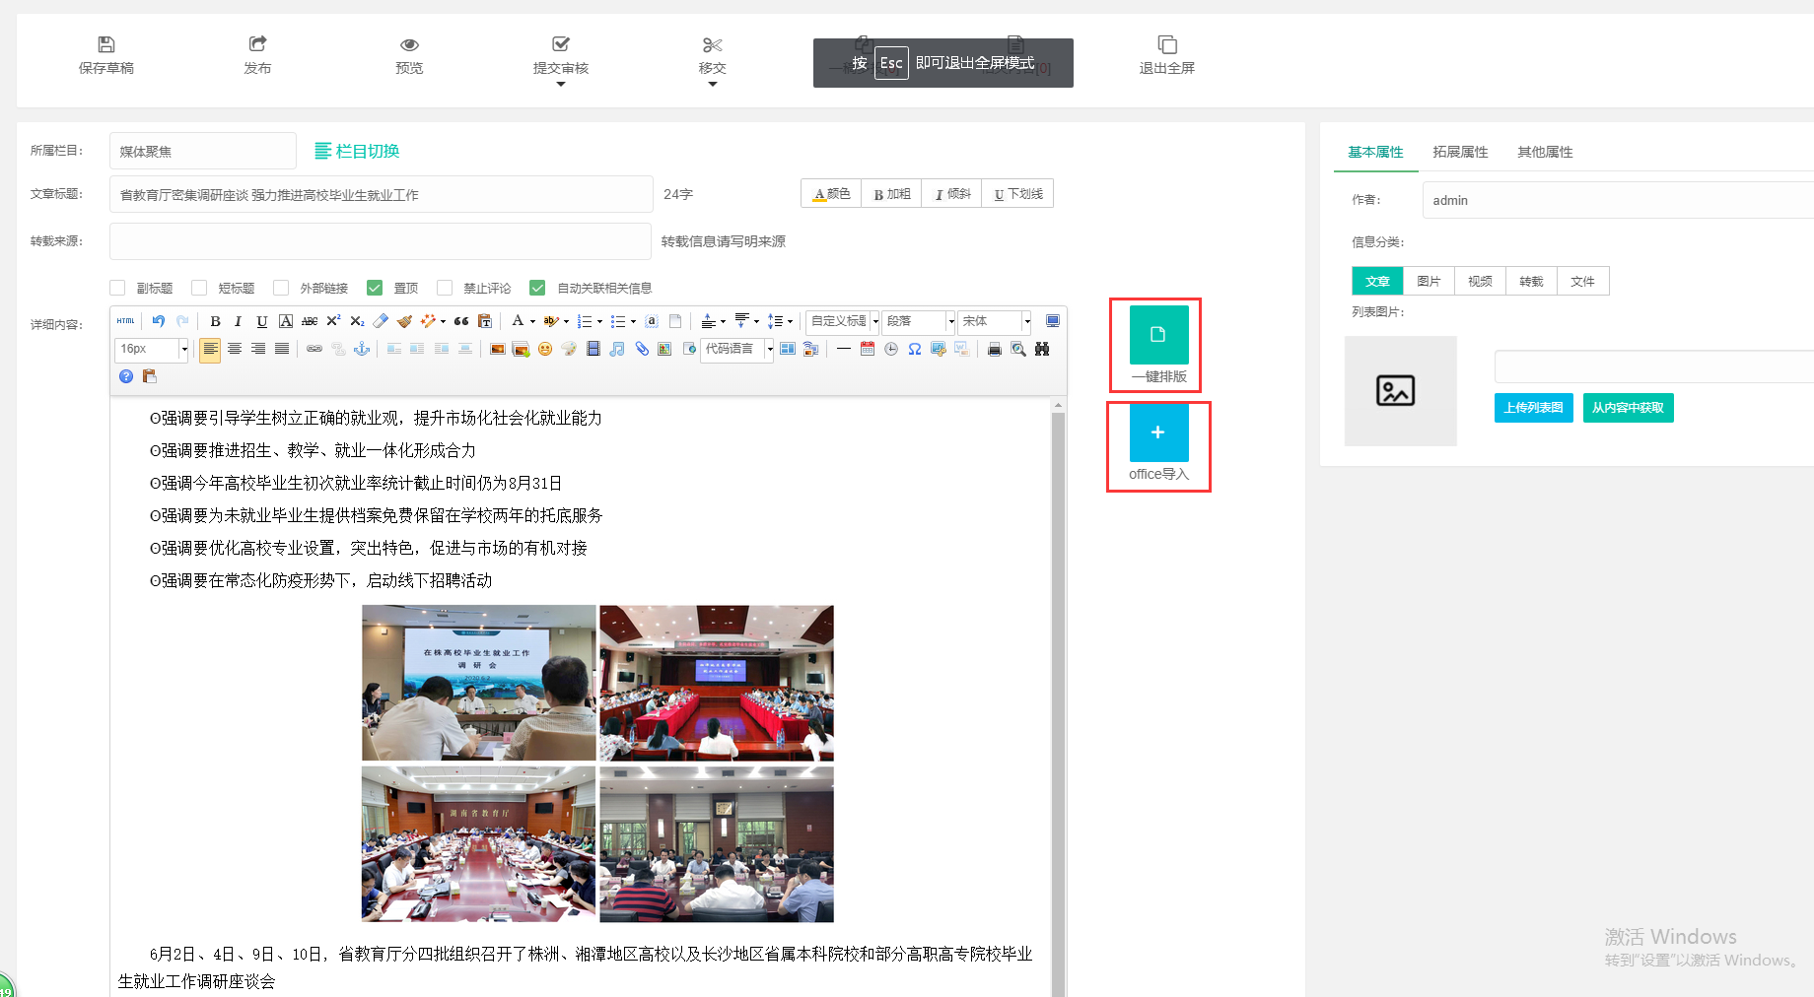This screenshot has width=1814, height=997.
Task: Open the emoticon smiley picker
Action: pyautogui.click(x=545, y=349)
